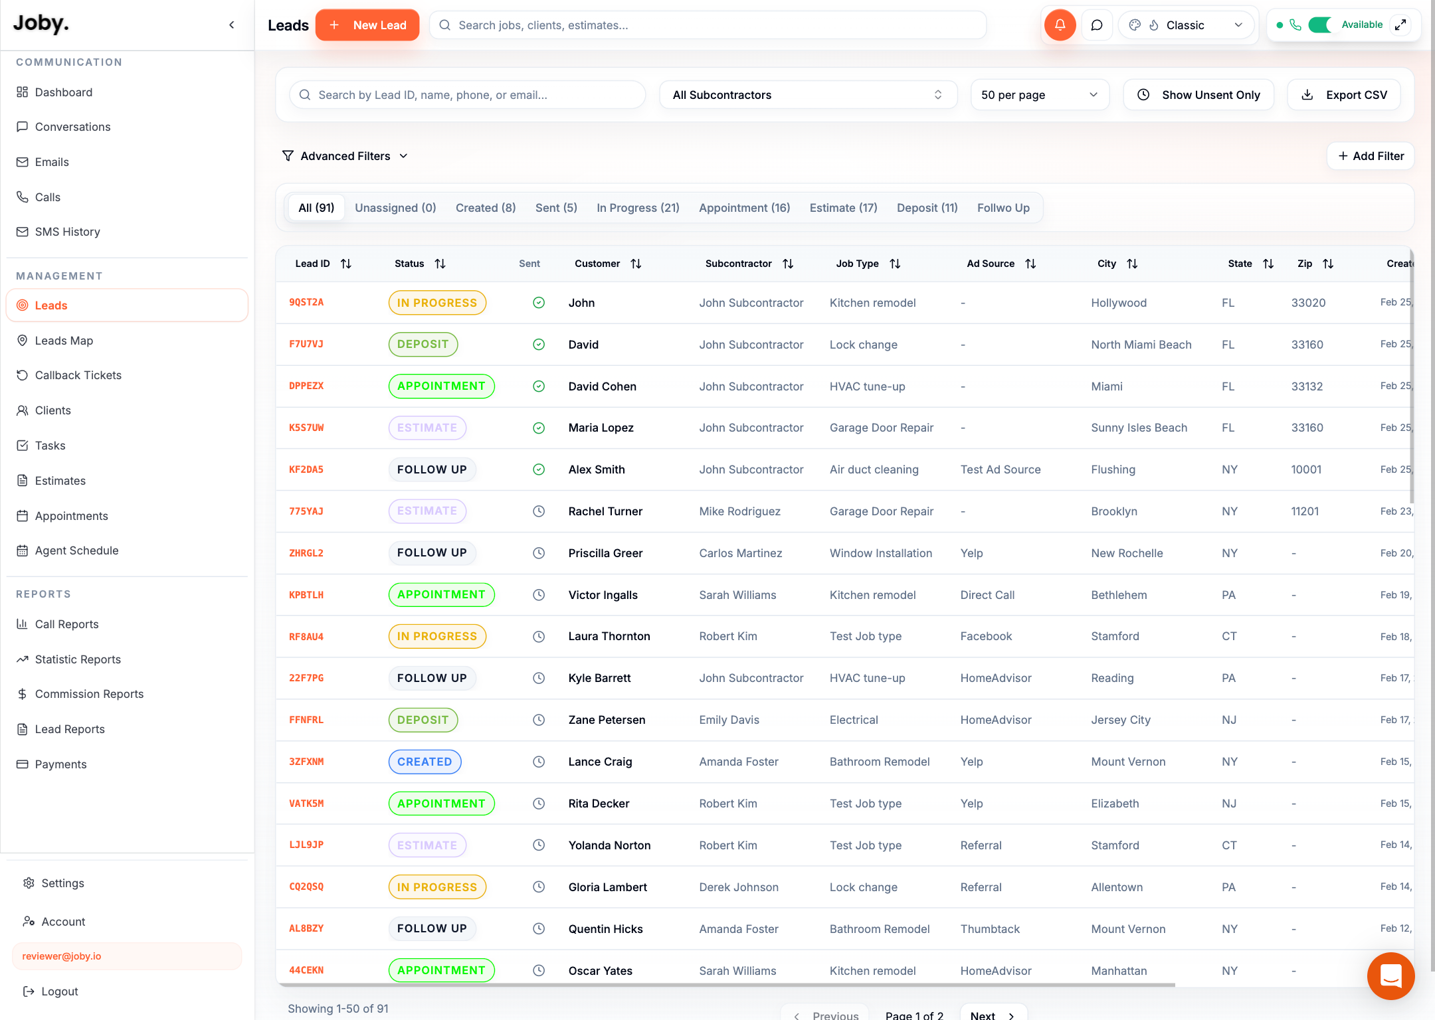Click the phone icon in availability widget

1295,25
